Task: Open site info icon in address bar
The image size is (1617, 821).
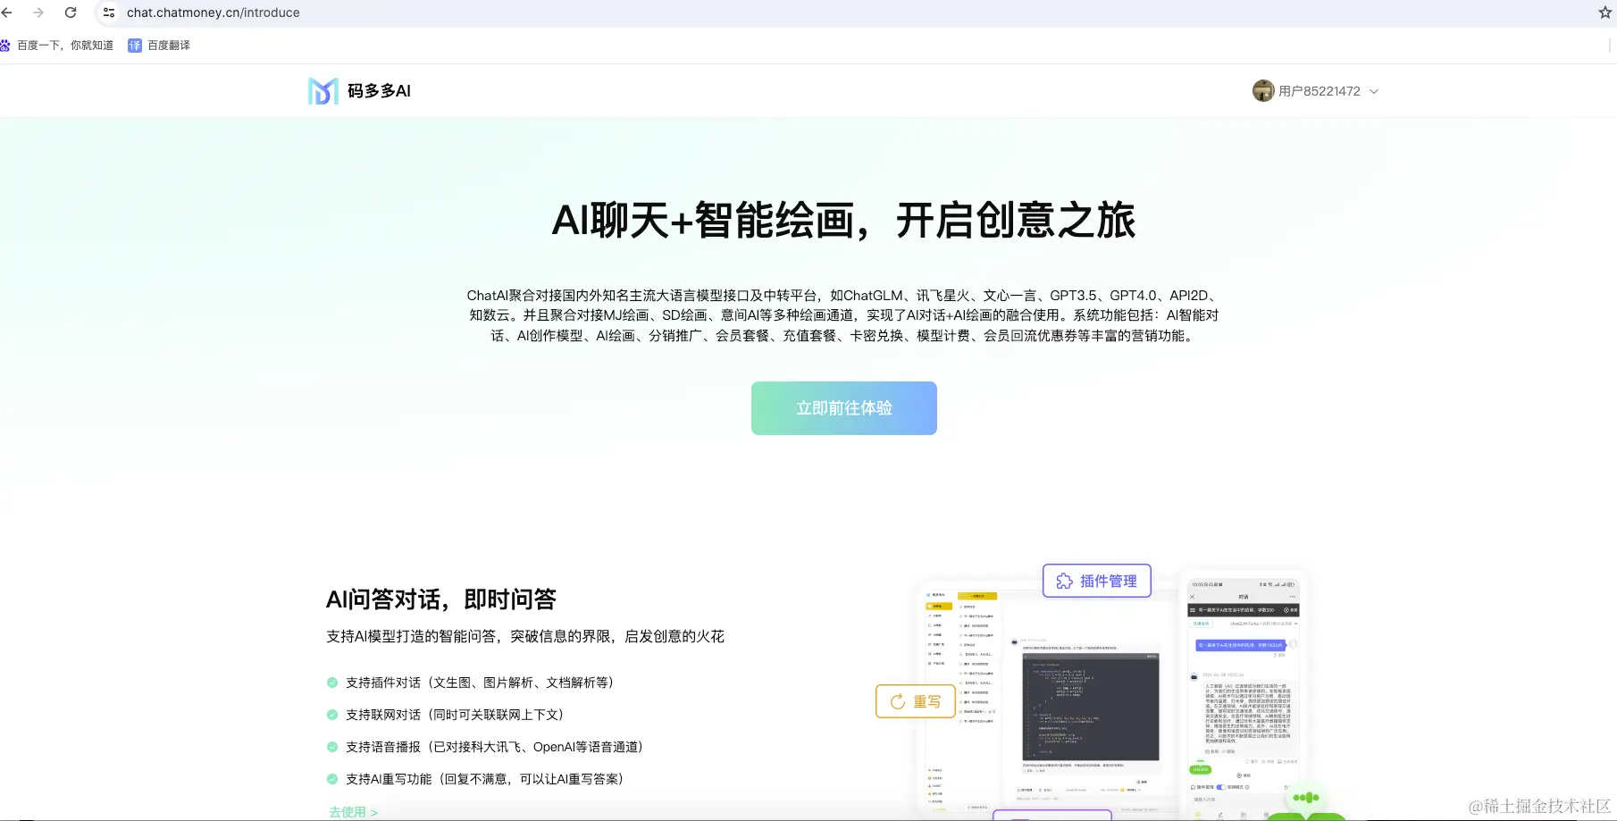Action: point(109,13)
